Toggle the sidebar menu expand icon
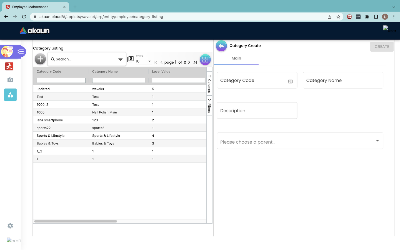Viewport: 400px width, 250px height. tap(21, 52)
